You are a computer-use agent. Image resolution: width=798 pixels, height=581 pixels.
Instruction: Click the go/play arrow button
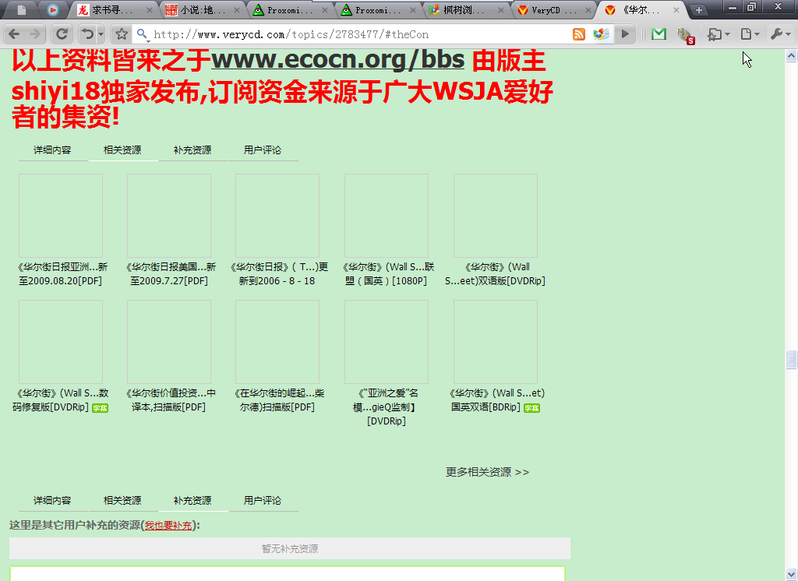[625, 34]
